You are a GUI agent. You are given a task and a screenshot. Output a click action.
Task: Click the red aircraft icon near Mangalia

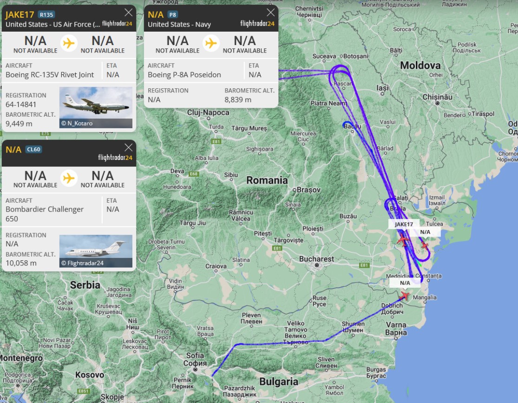tap(404, 296)
